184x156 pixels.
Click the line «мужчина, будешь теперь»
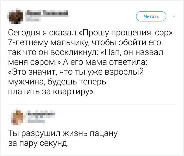57,82
